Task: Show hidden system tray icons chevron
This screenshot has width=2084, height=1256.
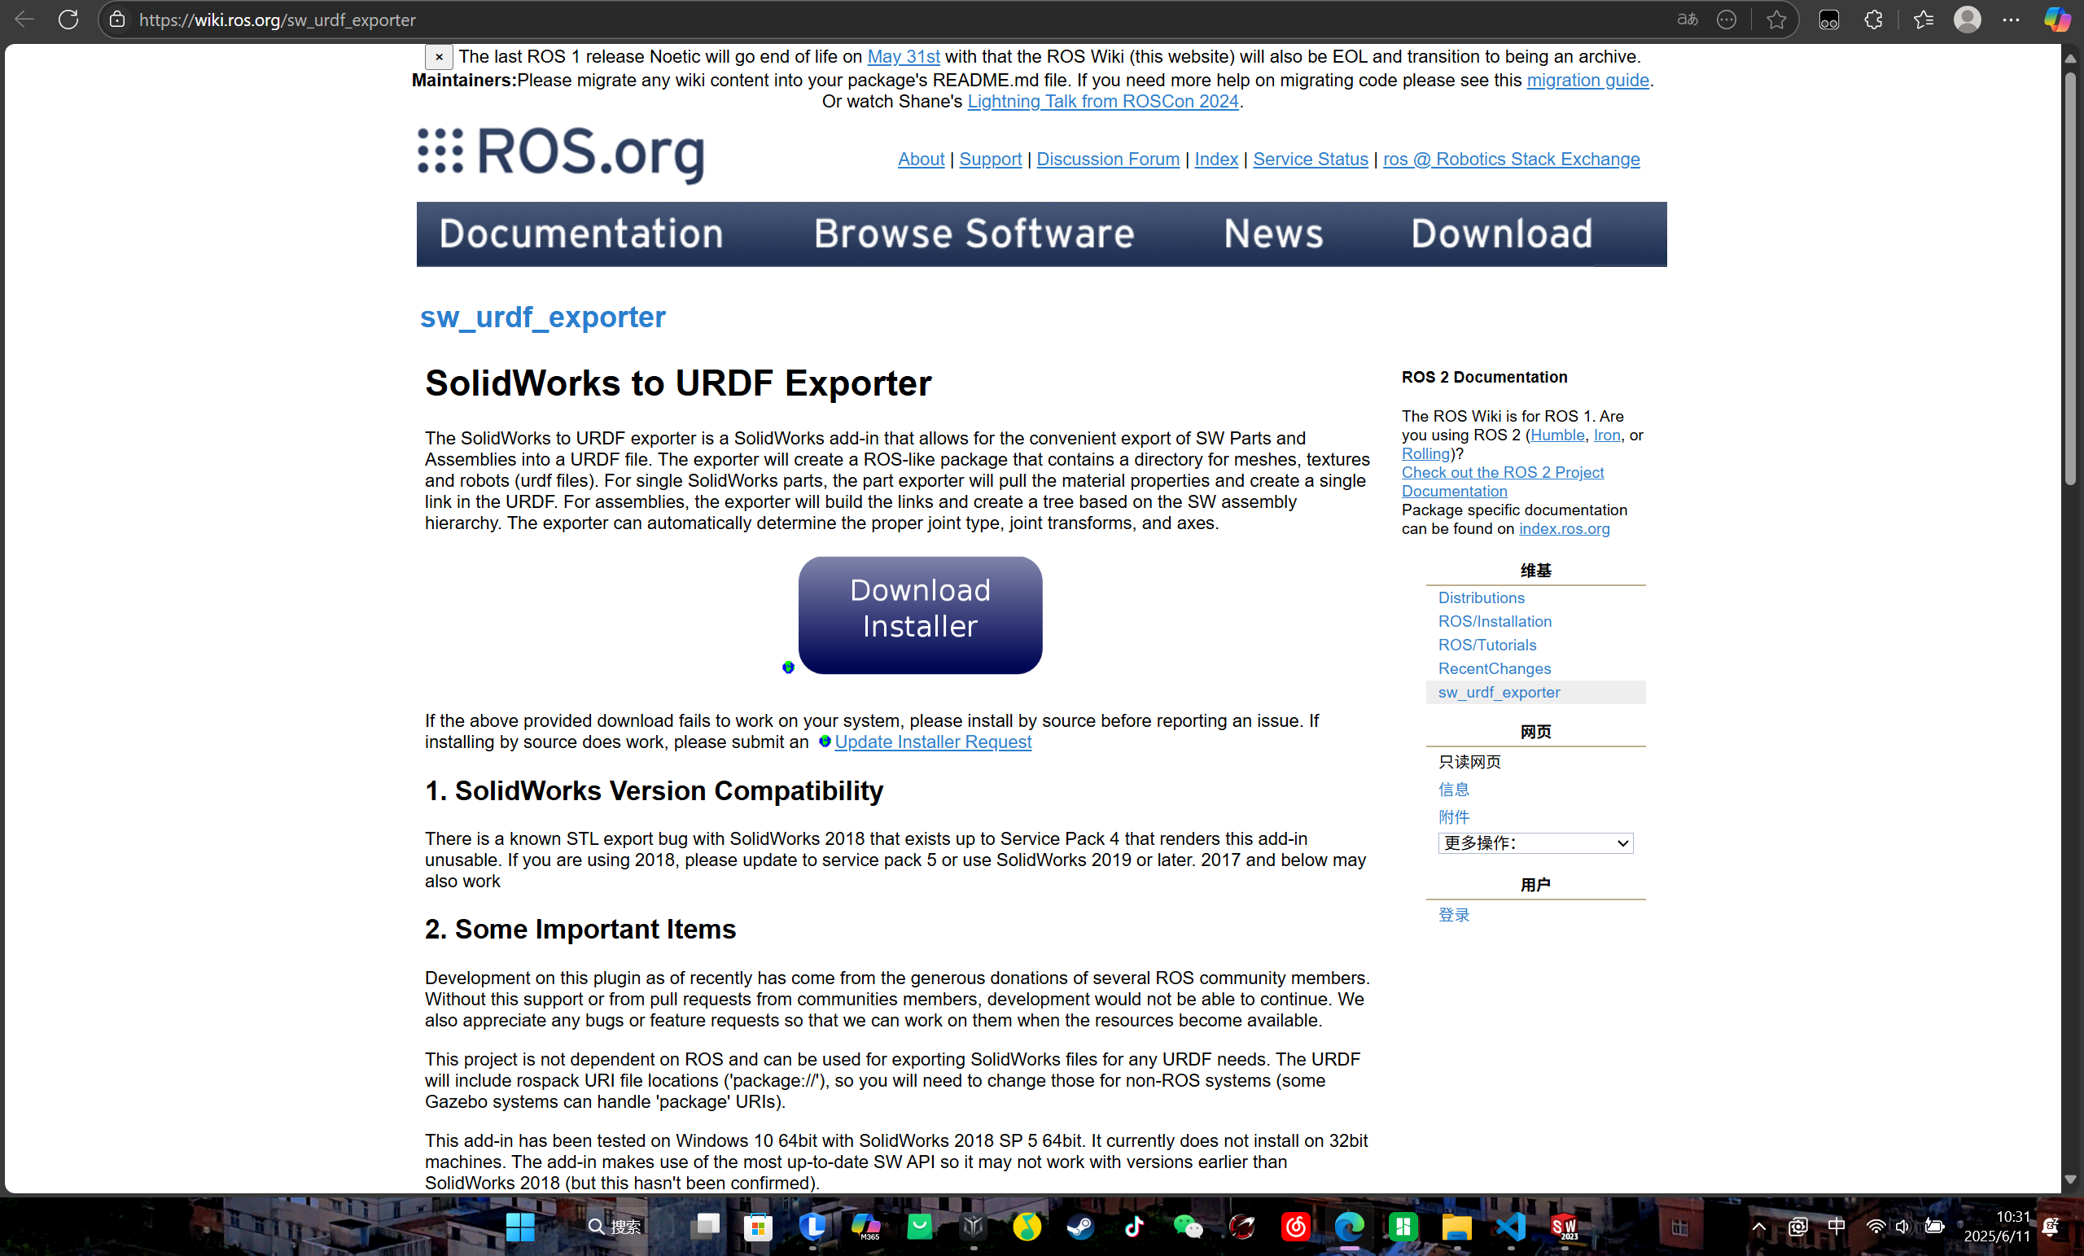Action: [1758, 1227]
